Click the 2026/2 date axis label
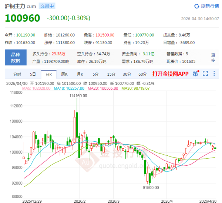Viewport: 222px width, 203px height. (x=80, y=201)
